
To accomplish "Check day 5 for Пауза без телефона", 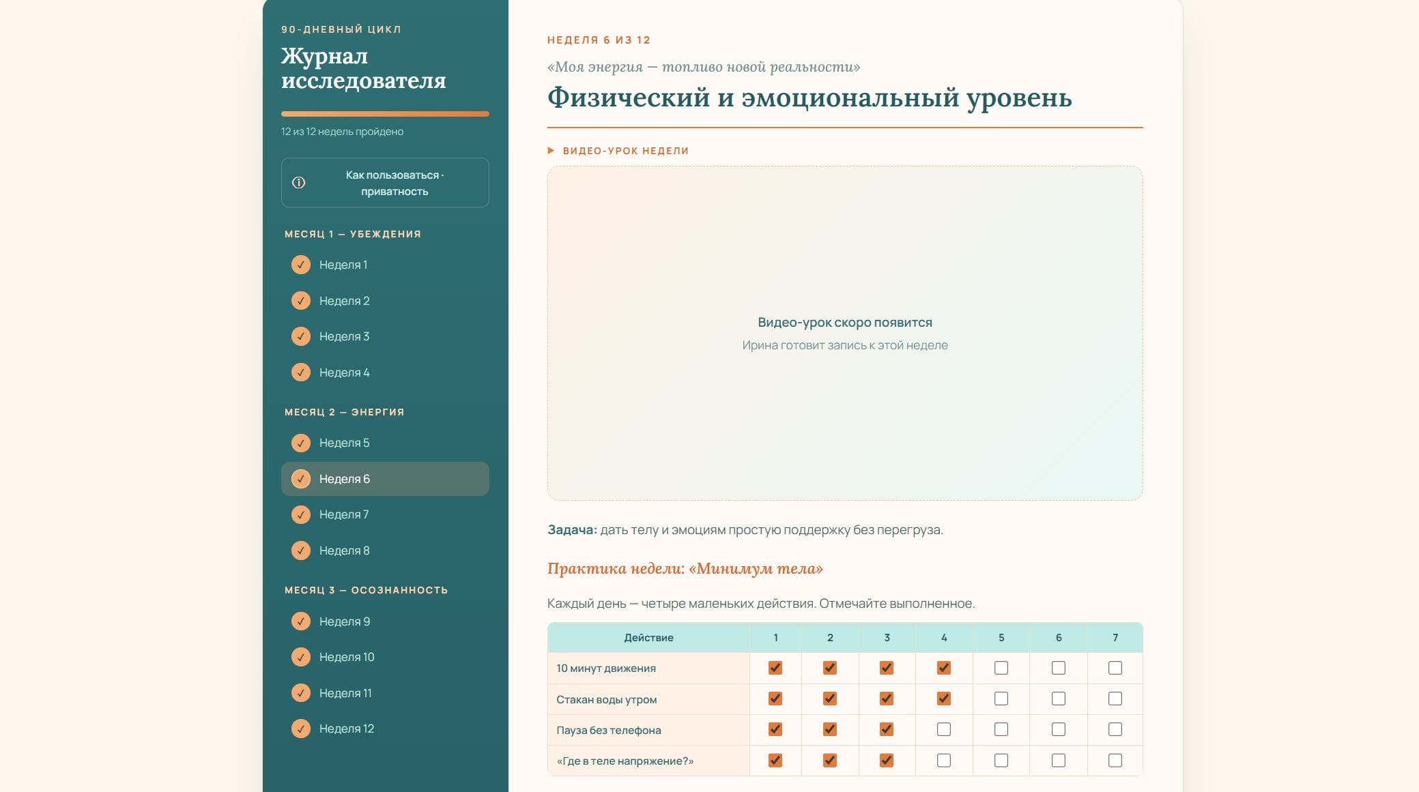I will coord(1001,729).
